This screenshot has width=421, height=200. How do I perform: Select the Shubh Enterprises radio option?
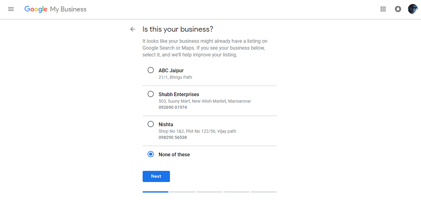151,94
